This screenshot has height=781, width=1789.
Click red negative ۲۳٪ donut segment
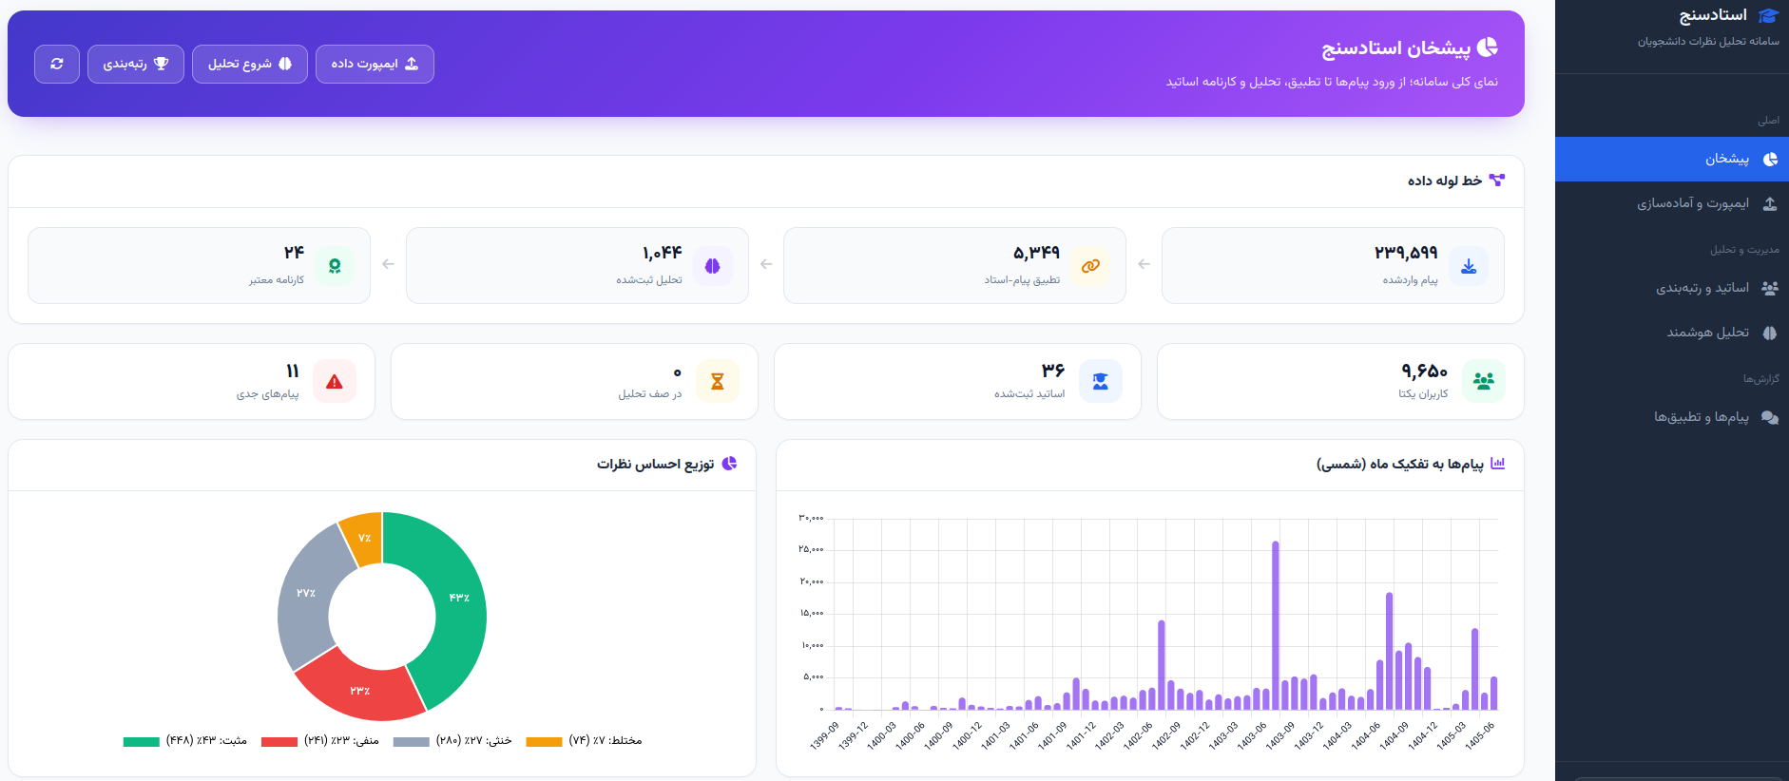(x=359, y=691)
